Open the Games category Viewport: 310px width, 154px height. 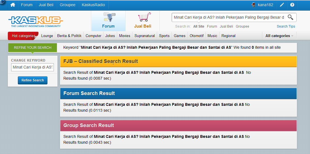coord(180,36)
